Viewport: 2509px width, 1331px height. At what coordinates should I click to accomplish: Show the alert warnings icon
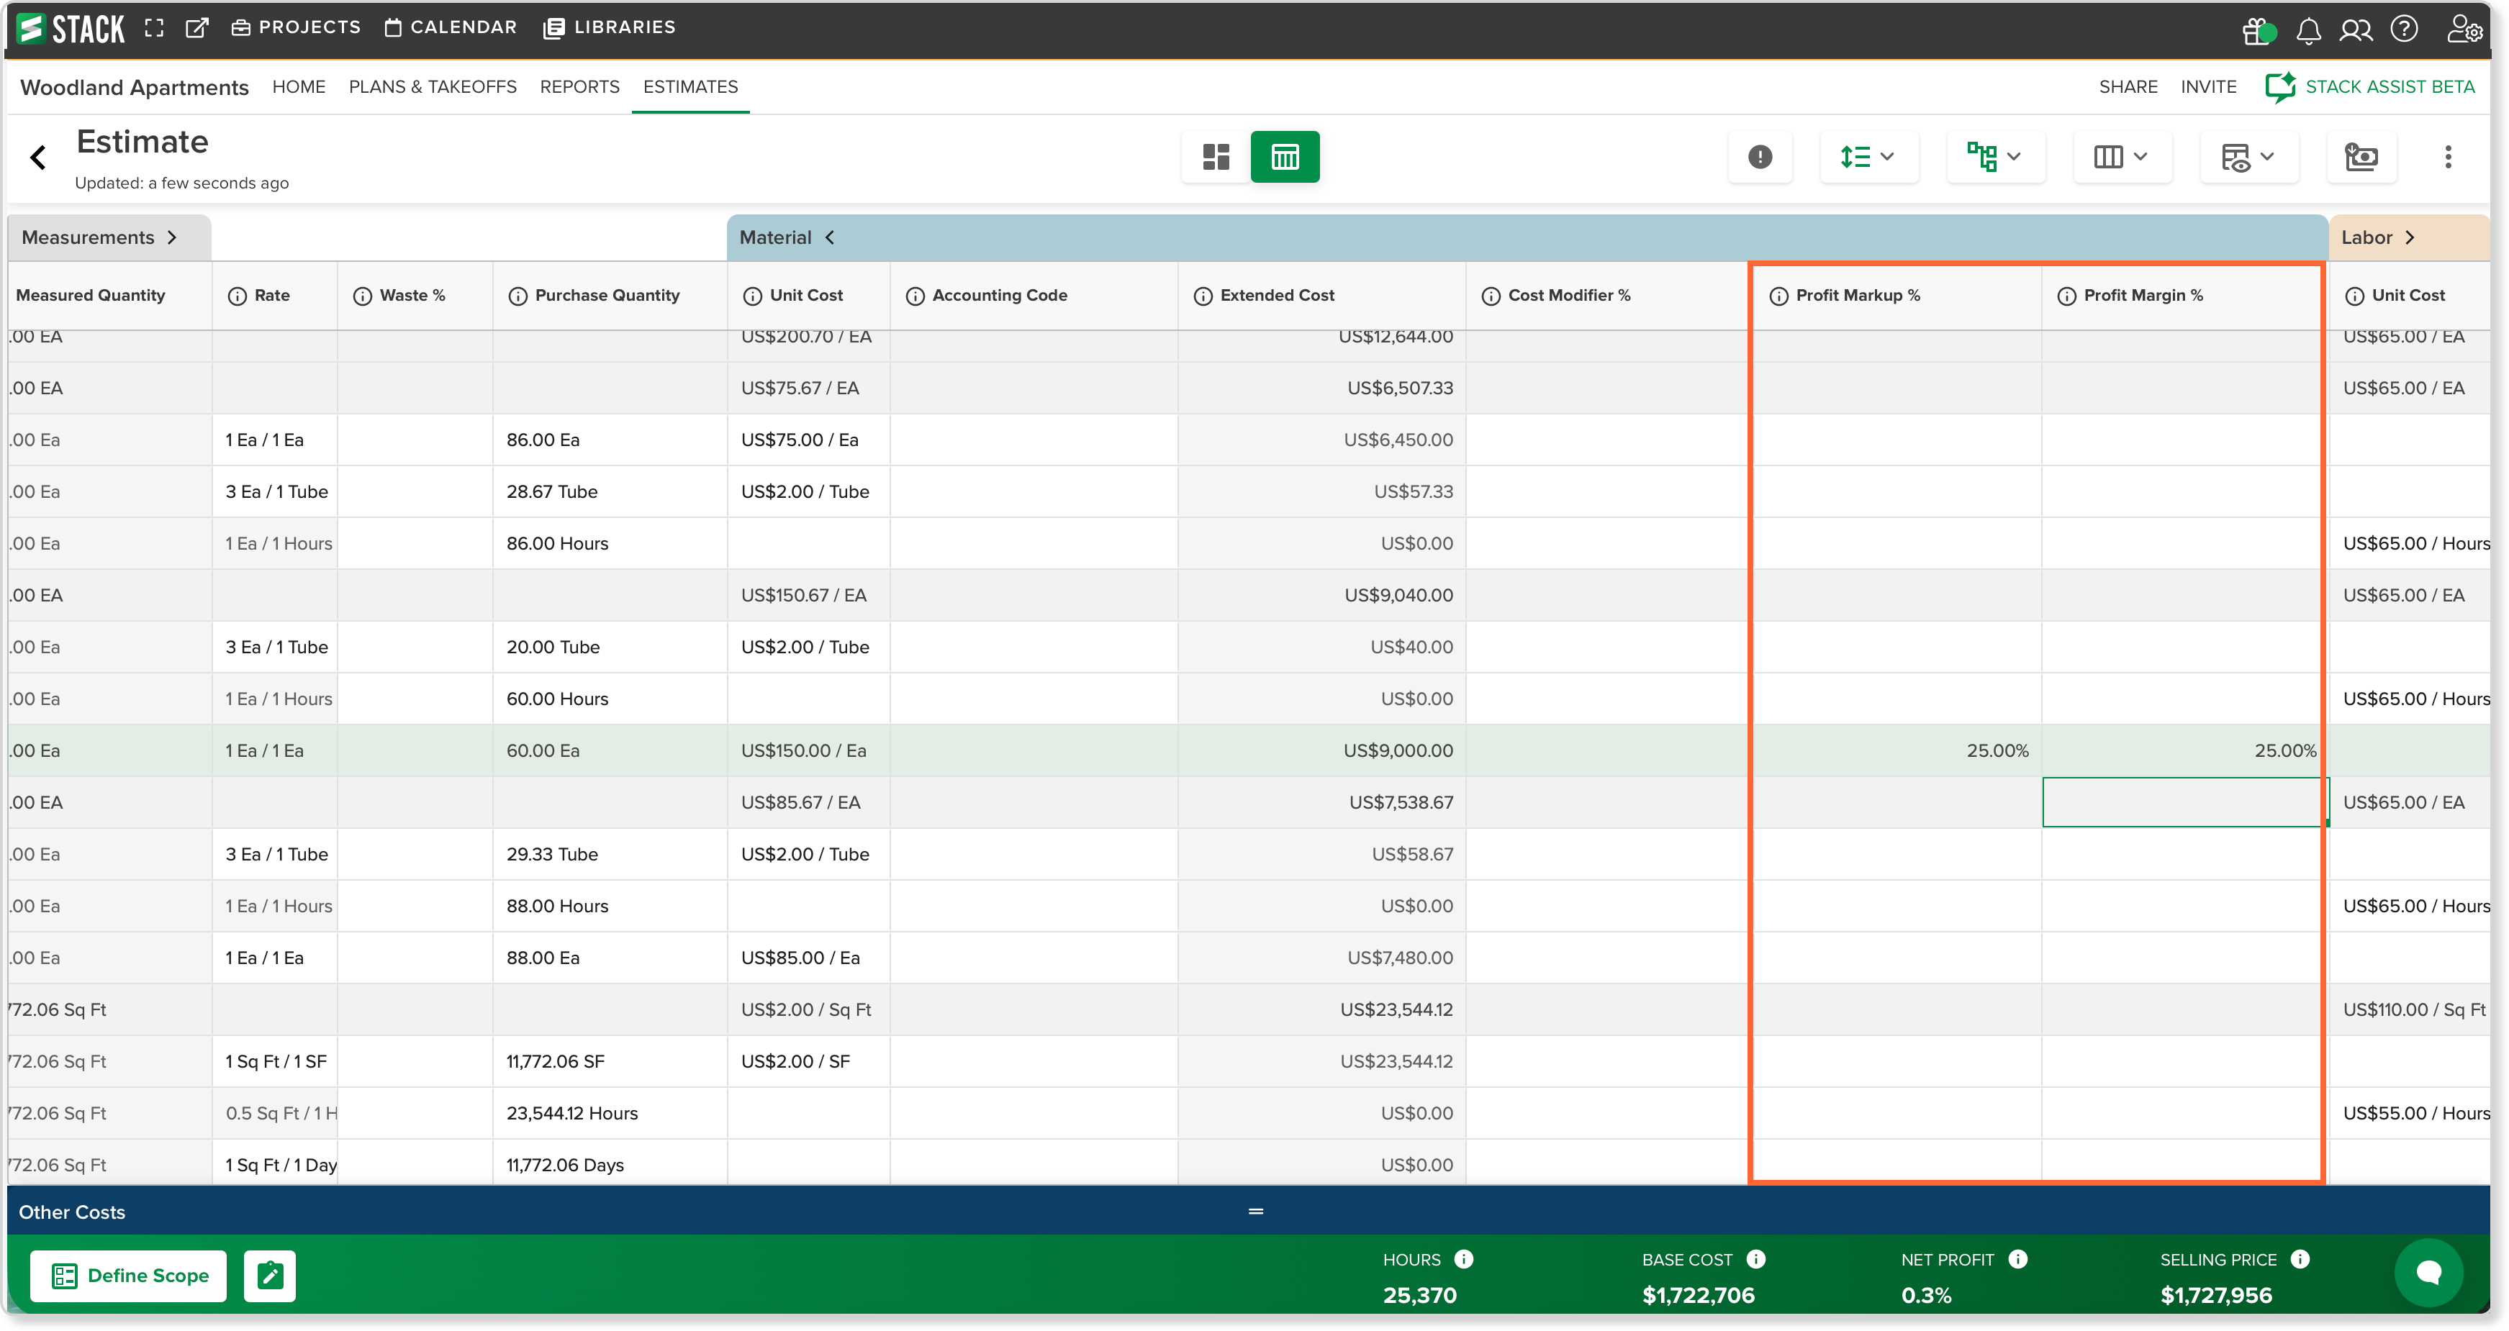tap(1759, 157)
